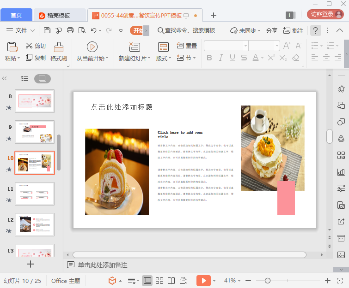Switch to the 首页 tab

pyautogui.click(x=16, y=15)
